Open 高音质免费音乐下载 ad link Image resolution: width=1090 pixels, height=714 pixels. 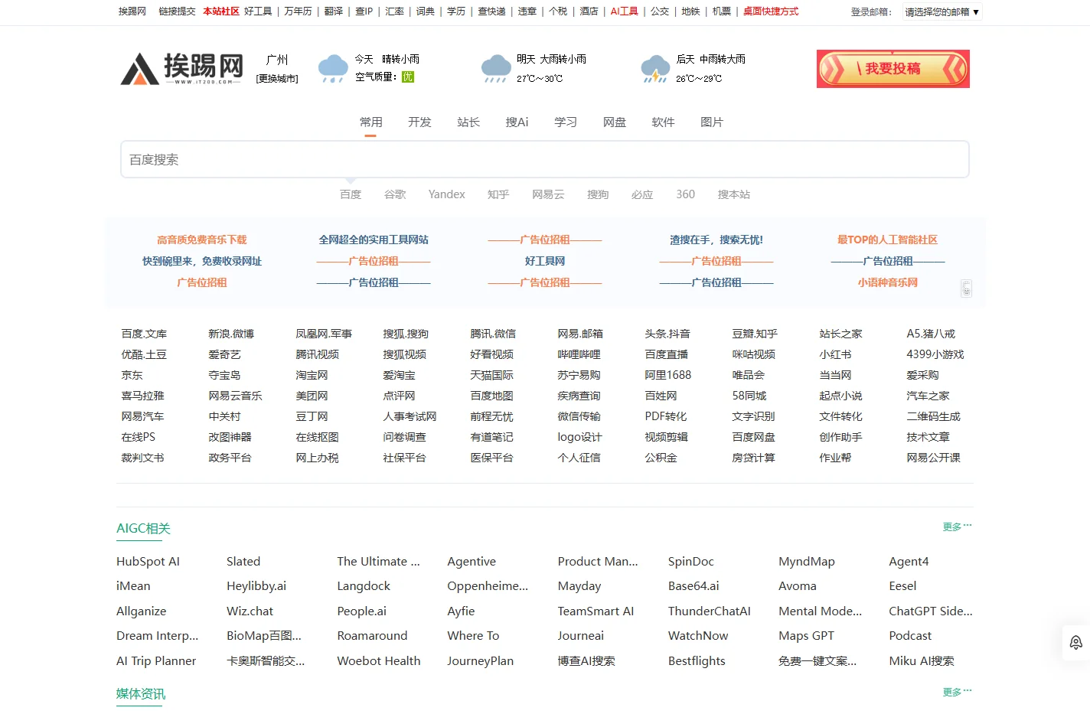tap(202, 240)
